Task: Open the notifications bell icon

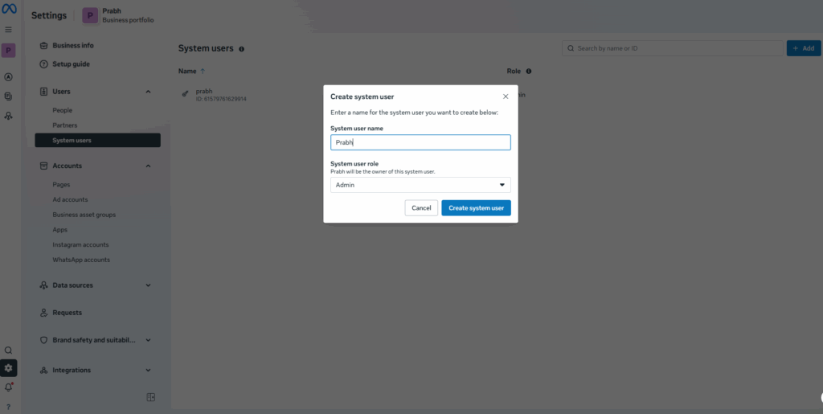Action: pos(8,387)
